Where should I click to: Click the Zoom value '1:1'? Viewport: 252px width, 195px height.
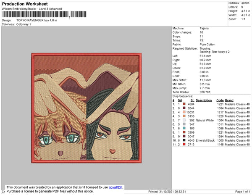click(x=243, y=19)
